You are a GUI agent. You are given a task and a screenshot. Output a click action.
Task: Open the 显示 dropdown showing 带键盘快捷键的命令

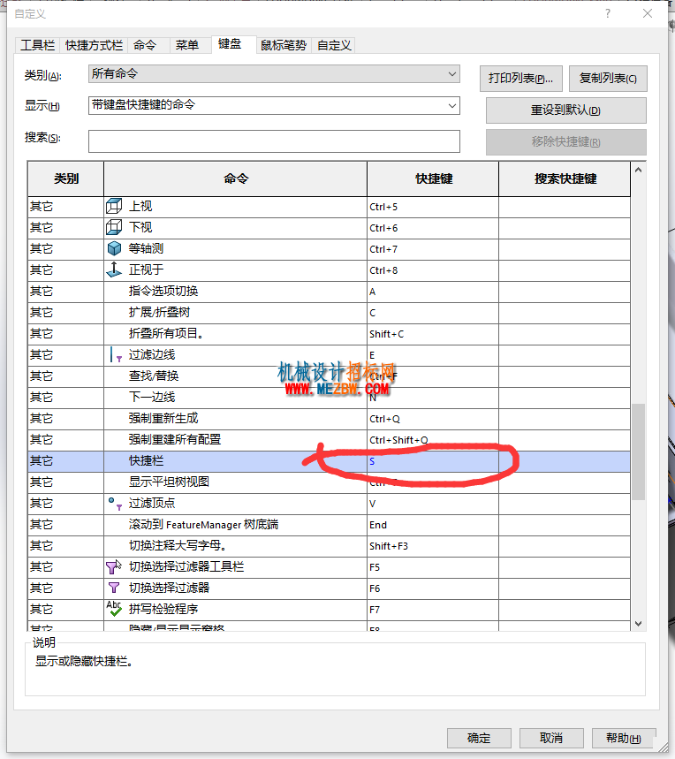click(x=274, y=105)
